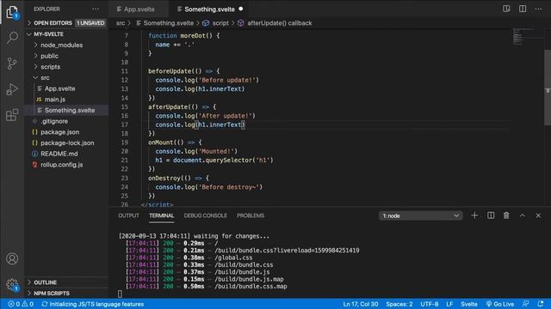Screen dimensions: 551x309
Task: Click the open changes icon in editor toolbar
Action: tap(506, 9)
